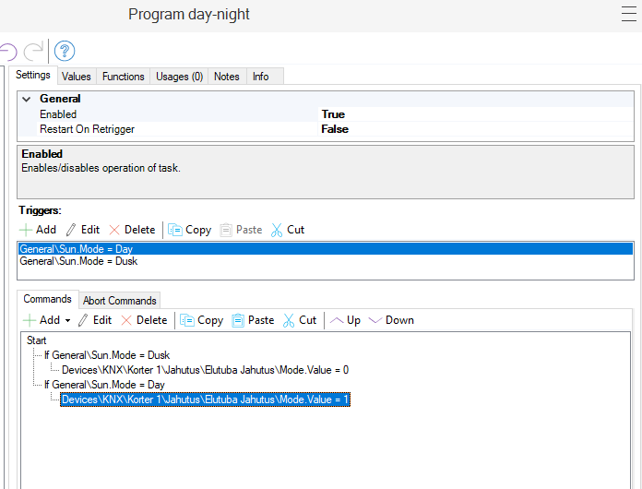Paste into the commands list
Viewport: 642px width, 489px height.
[x=253, y=320]
